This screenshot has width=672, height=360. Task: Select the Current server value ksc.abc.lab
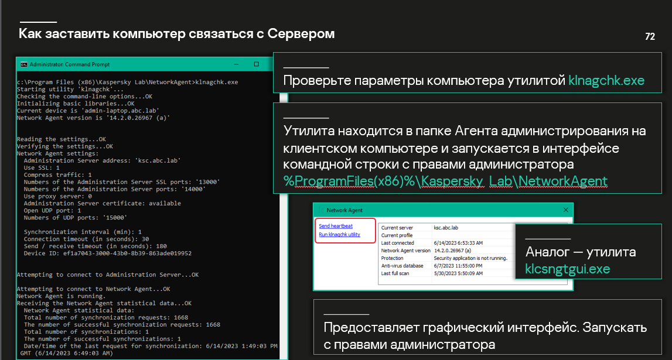click(446, 228)
